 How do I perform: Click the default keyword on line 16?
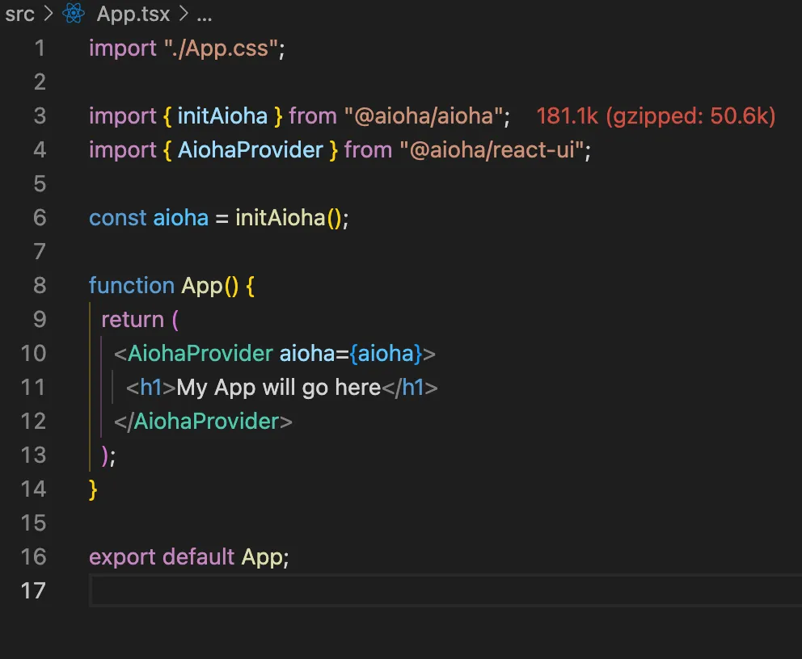(198, 556)
